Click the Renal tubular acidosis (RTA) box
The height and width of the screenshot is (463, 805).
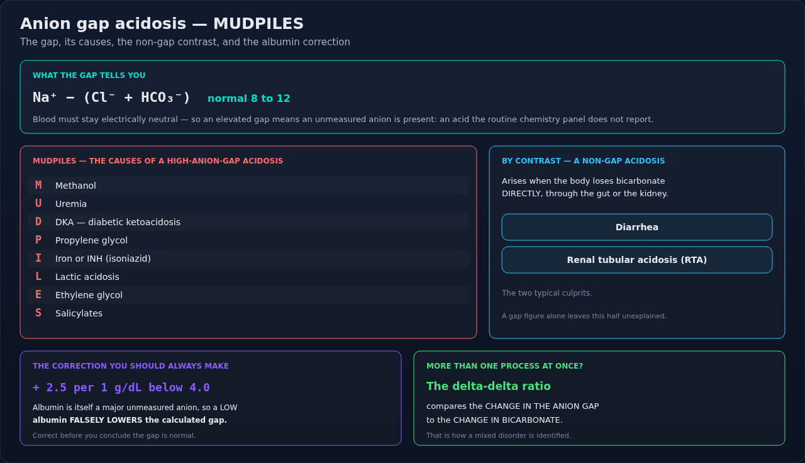click(637, 260)
